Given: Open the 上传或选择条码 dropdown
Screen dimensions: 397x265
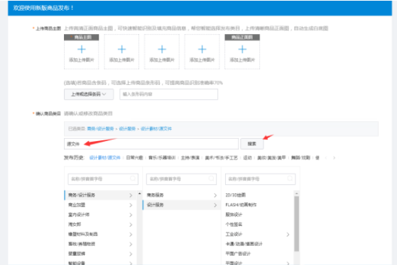Looking at the screenshot, I should coord(89,94).
